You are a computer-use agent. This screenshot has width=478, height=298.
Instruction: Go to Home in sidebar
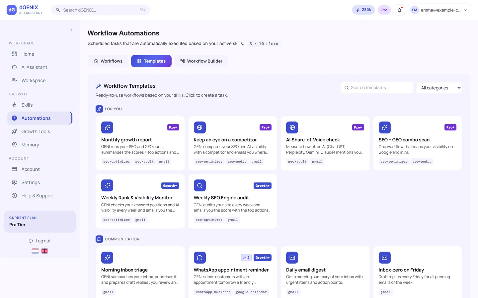tap(40, 54)
